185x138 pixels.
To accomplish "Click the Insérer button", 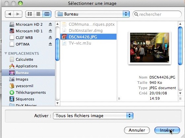I will [x=167, y=130].
